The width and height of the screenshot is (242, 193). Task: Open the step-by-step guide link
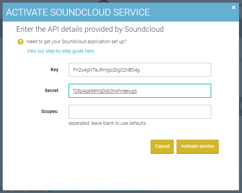tap(61, 51)
